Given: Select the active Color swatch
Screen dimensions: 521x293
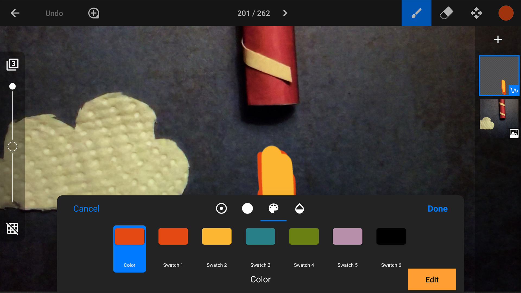Looking at the screenshot, I should pos(129,236).
